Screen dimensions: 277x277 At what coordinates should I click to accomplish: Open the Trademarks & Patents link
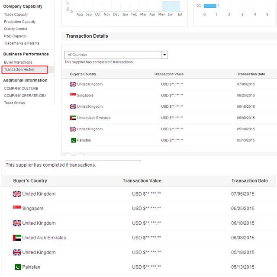pyautogui.click(x=22, y=43)
